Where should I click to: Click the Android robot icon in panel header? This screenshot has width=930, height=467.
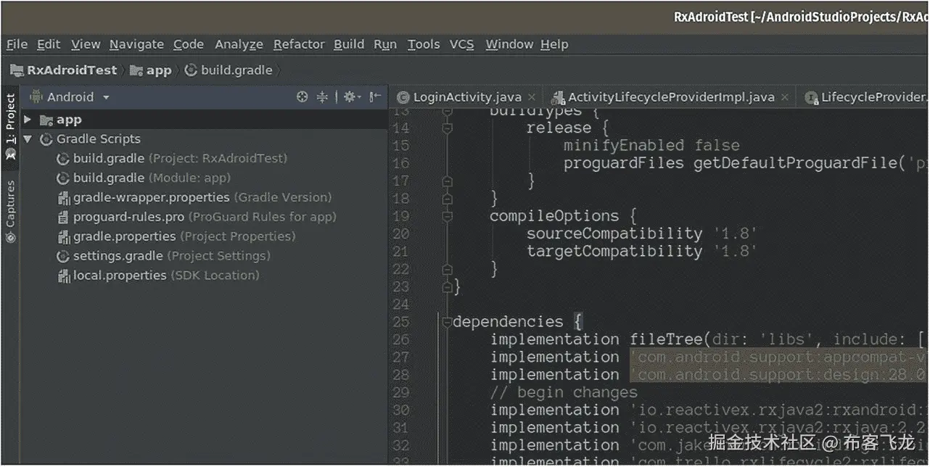(36, 96)
